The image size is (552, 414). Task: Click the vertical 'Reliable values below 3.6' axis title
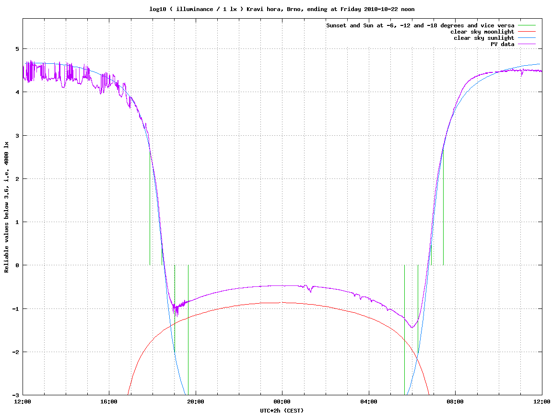[6, 207]
